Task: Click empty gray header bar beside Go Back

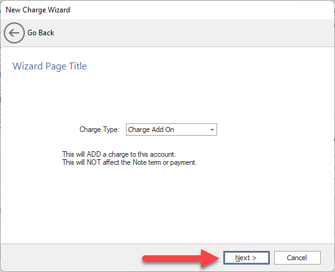Action: 192,33
